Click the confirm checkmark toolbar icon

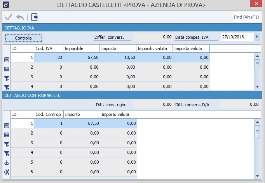[9, 17]
